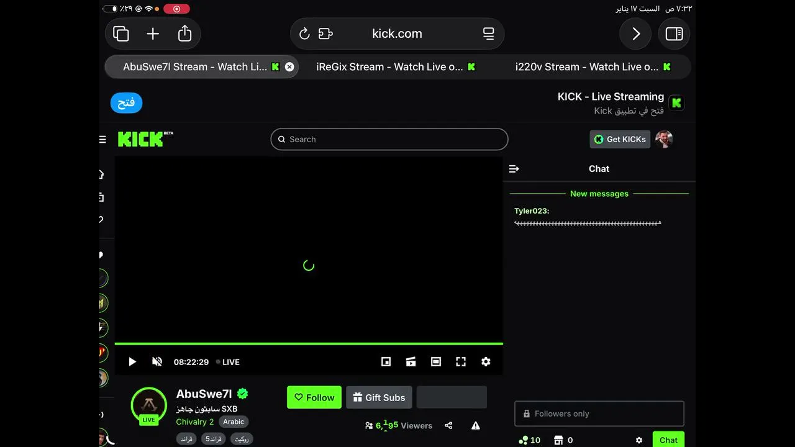Open first followed channel avatar in sidebar
Viewport: 795px width, 447px height.
[x=102, y=278]
